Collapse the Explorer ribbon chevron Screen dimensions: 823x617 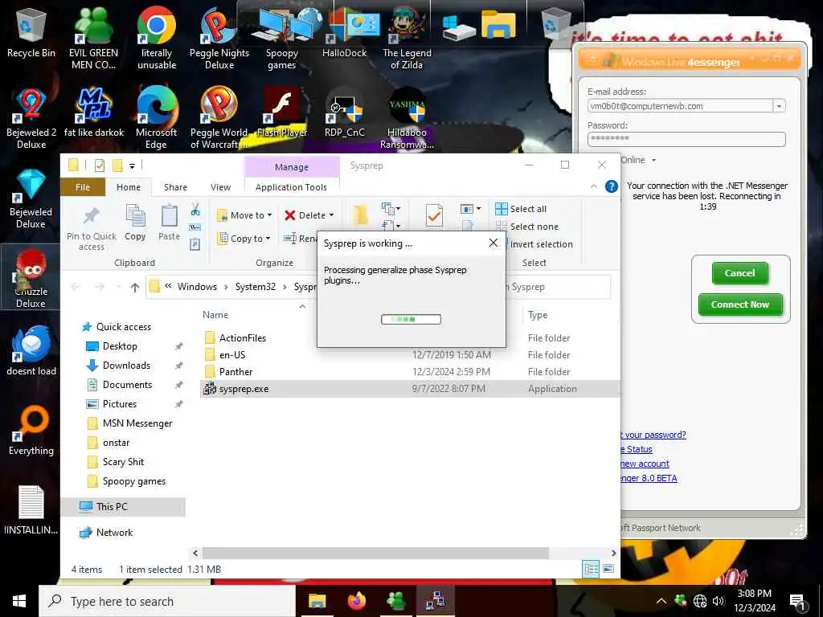pos(594,186)
